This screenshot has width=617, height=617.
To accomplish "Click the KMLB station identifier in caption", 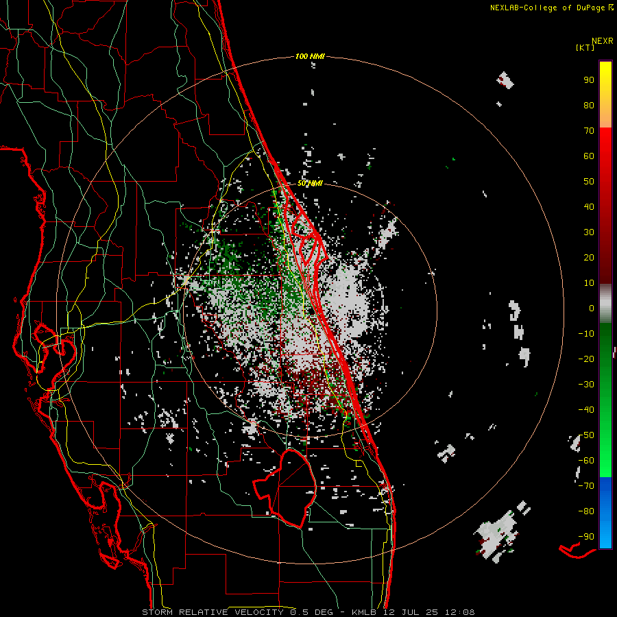I will coord(363,612).
